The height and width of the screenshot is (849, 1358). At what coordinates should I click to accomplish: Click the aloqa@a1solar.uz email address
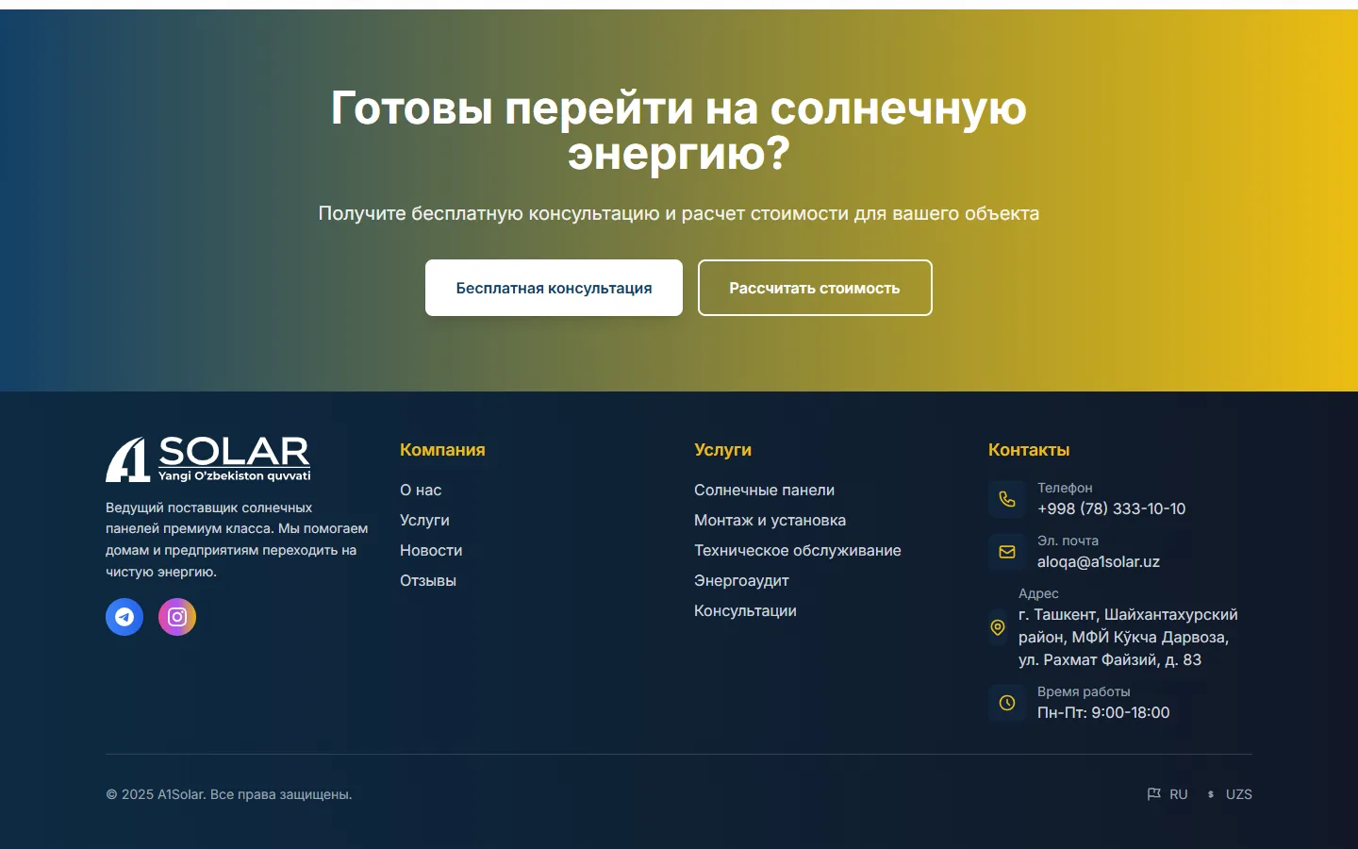click(1099, 561)
